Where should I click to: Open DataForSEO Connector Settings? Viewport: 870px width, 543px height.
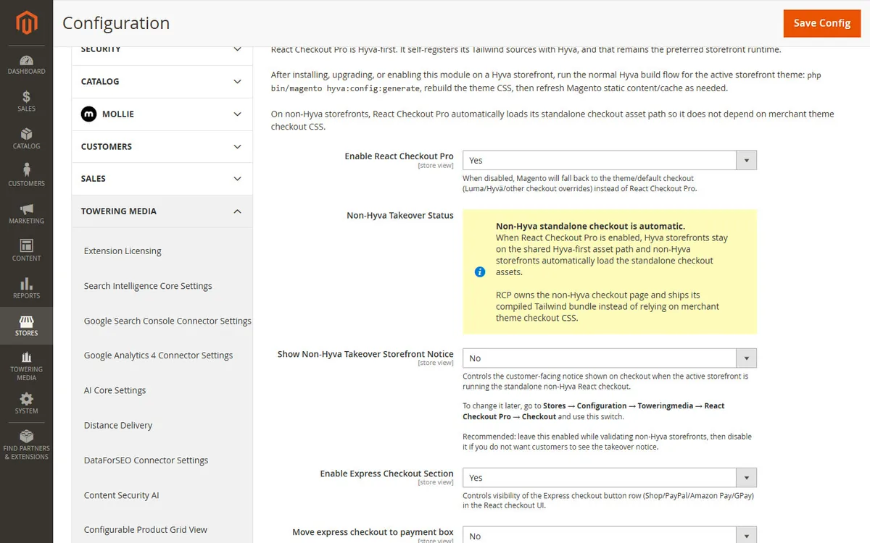(x=146, y=460)
